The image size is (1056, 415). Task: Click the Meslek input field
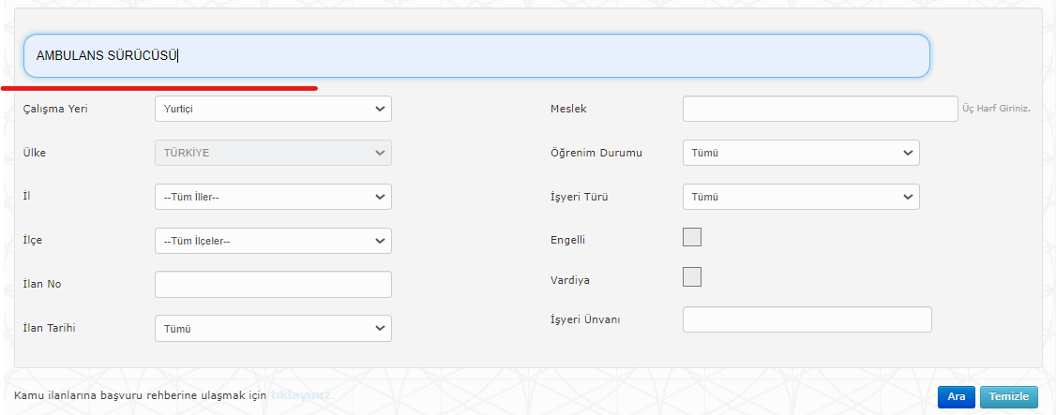point(821,109)
